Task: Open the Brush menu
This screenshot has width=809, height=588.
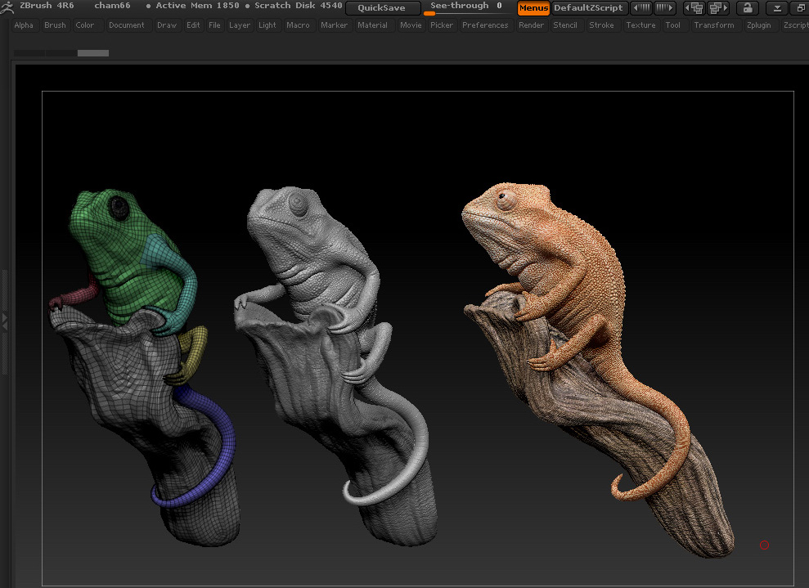Action: point(55,25)
